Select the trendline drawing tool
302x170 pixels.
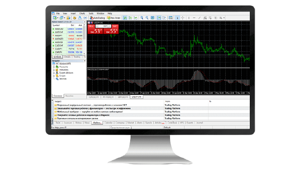point(200,18)
